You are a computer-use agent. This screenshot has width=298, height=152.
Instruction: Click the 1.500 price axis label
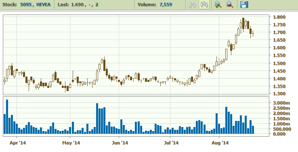(279, 63)
